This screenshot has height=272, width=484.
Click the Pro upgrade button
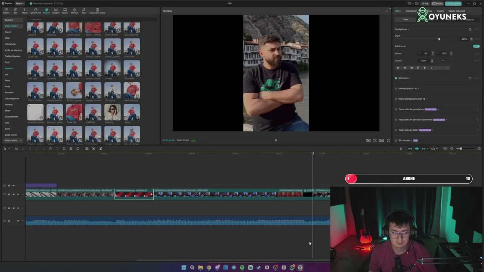(426, 3)
